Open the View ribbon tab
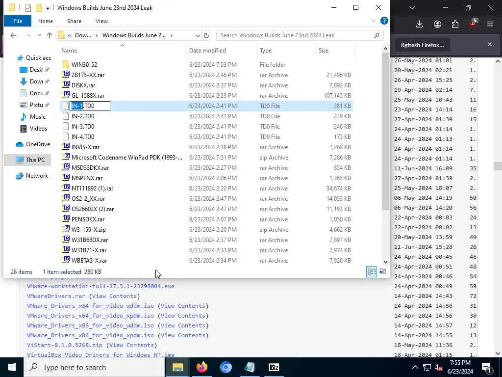The height and width of the screenshot is (377, 502). pos(101,21)
